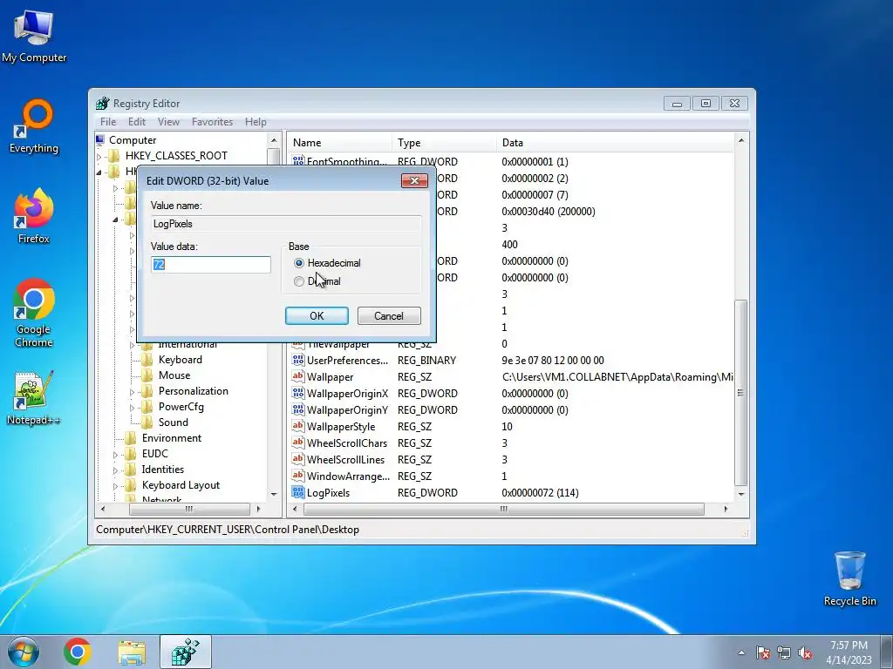Click the Value data input field
Viewport: 893px width, 669px height.
(x=211, y=265)
